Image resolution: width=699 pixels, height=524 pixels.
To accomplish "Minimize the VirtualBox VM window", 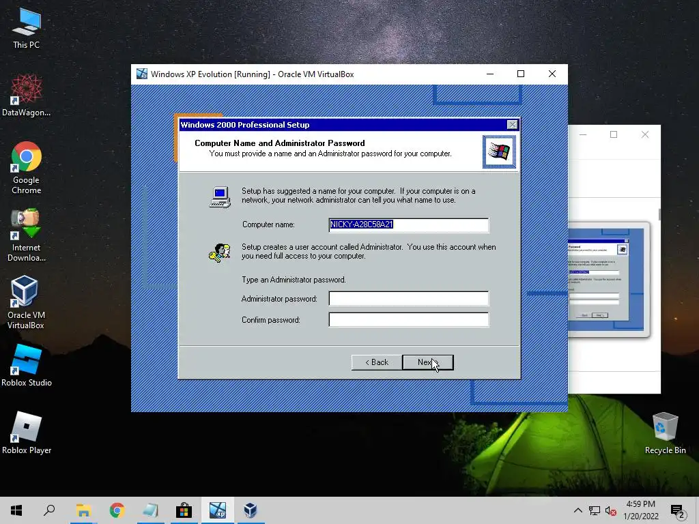I will pos(490,74).
